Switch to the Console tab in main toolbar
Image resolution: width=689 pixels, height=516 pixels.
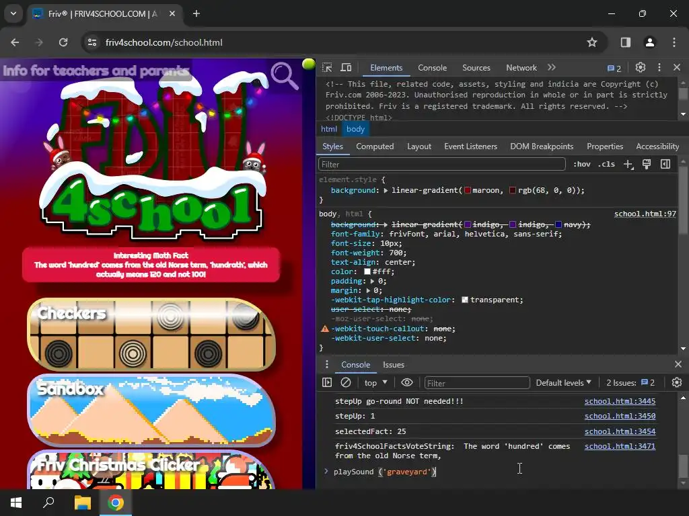coord(433,68)
